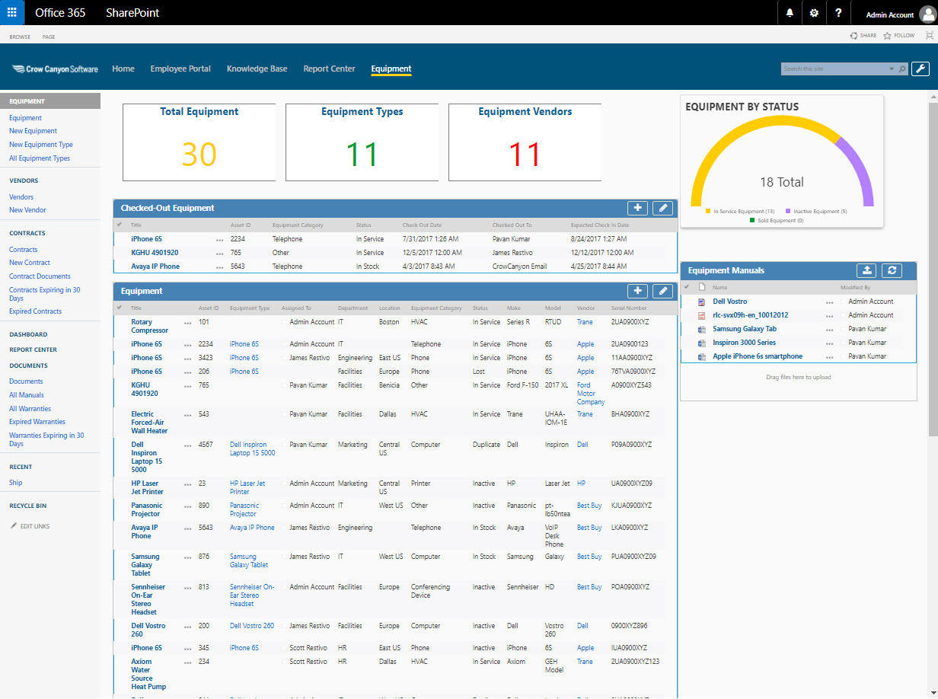This screenshot has height=699, width=938.
Task: Open Report Center in top navigation
Action: (329, 69)
